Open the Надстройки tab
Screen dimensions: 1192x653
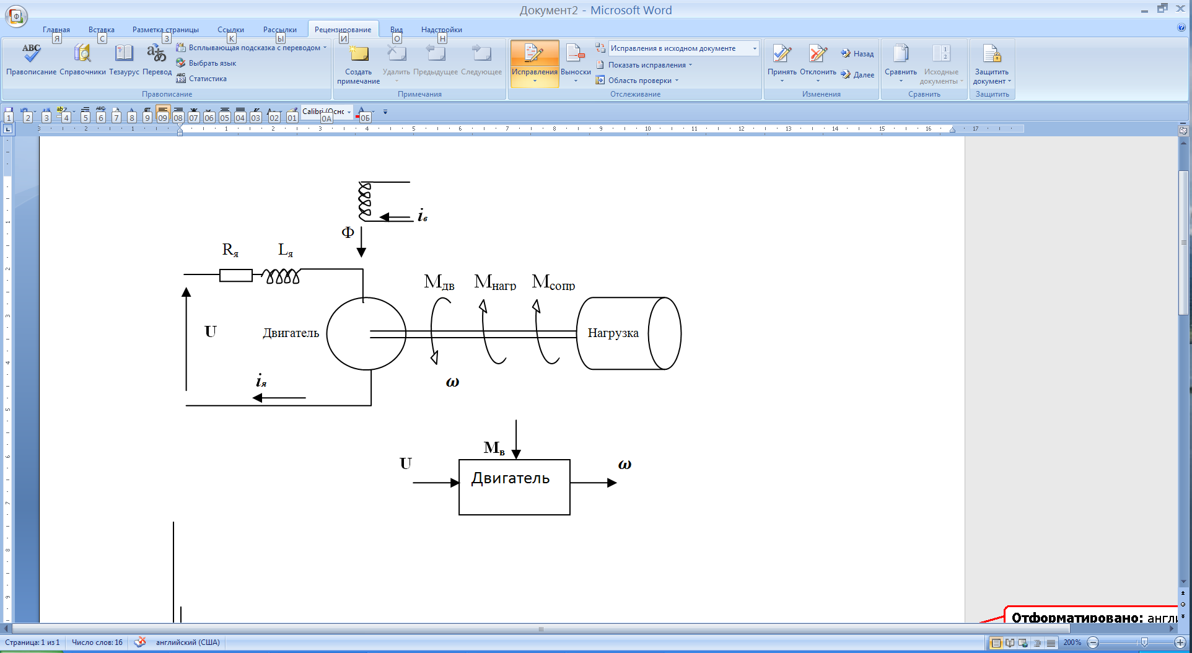click(x=442, y=29)
